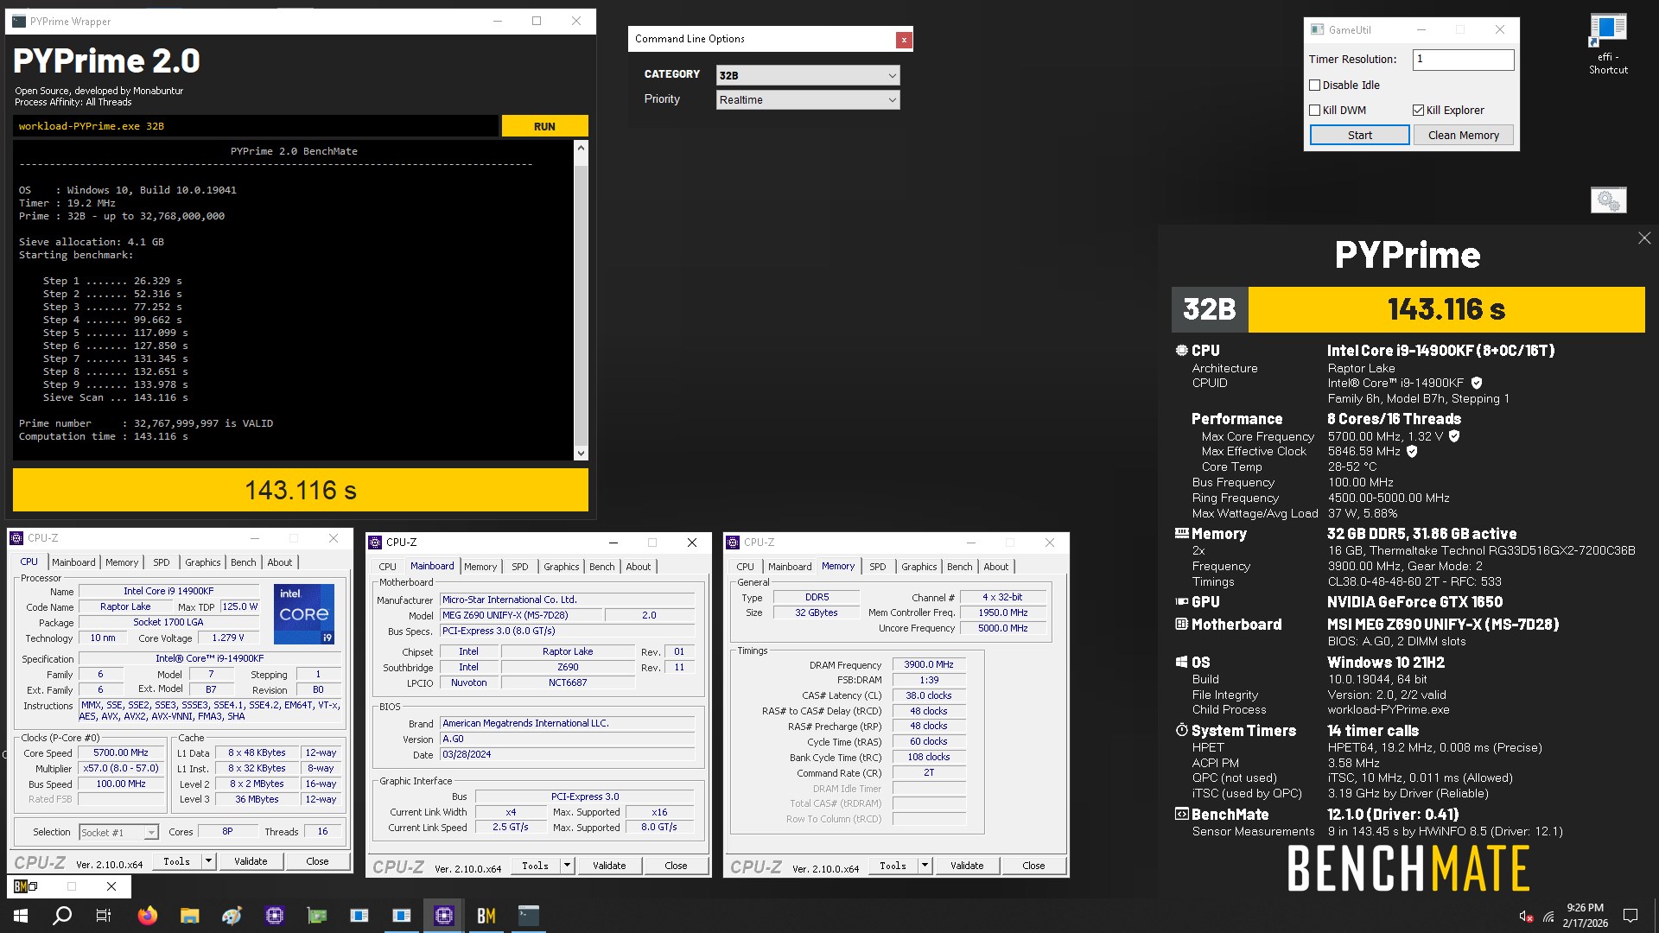The height and width of the screenshot is (933, 1659).
Task: Click Start in GameUtil
Action: (1359, 135)
